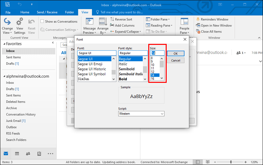
Task: Switch to Reading view in status bar
Action: pos(208,162)
